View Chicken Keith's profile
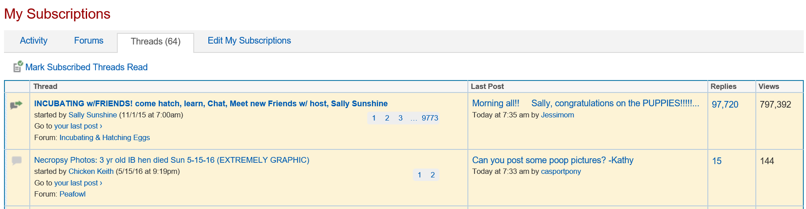 (91, 171)
